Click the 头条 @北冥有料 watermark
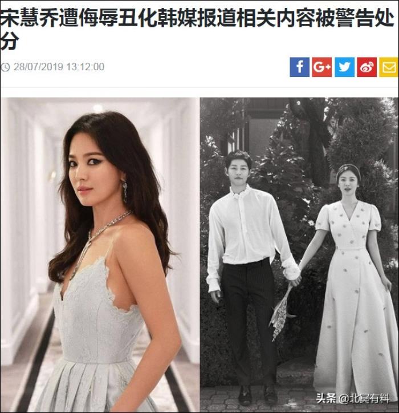Viewport: 399px width, 413px height. coord(353,399)
